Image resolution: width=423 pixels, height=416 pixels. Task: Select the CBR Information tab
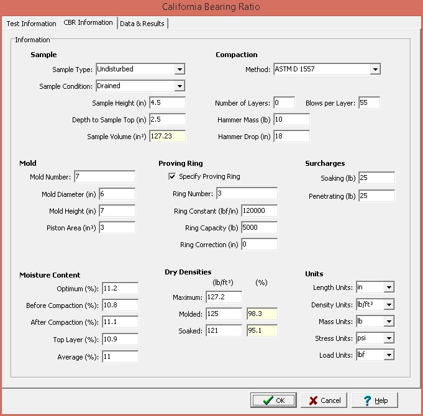(x=88, y=23)
